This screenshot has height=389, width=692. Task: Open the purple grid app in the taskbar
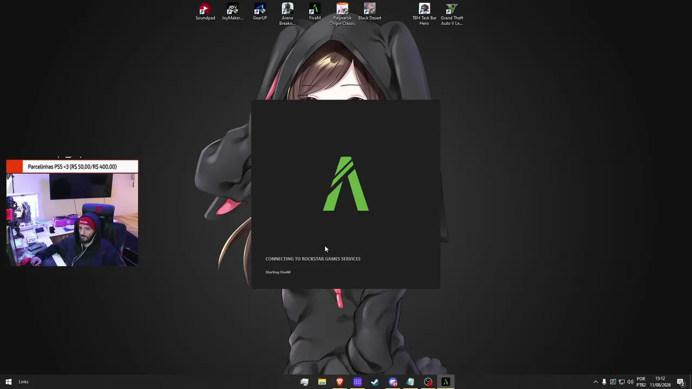pos(357,382)
